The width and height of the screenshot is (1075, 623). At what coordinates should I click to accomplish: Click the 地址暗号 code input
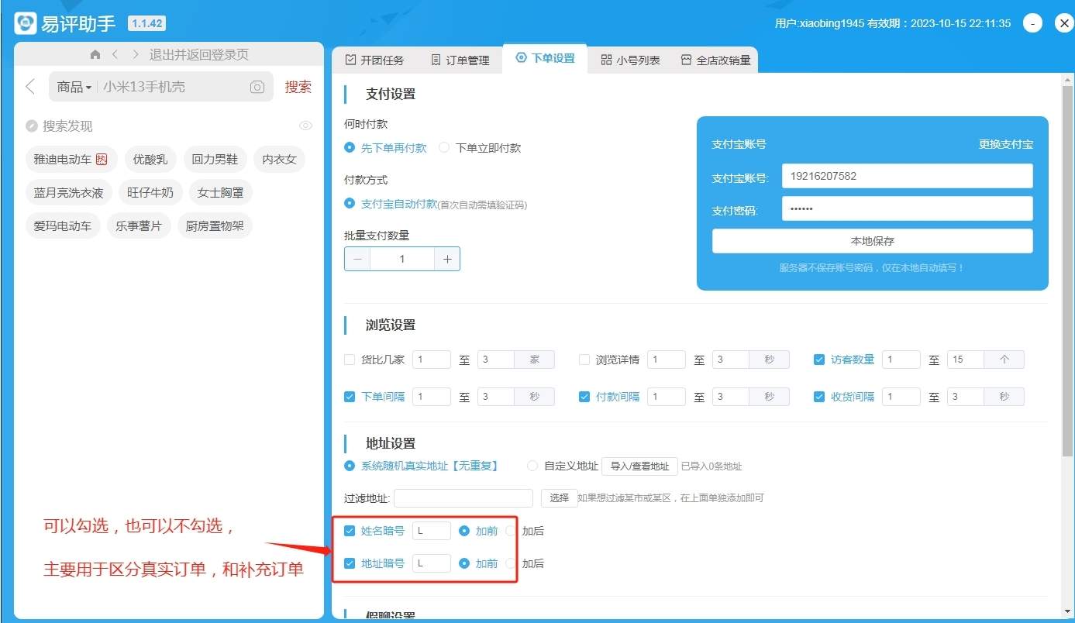[432, 563]
